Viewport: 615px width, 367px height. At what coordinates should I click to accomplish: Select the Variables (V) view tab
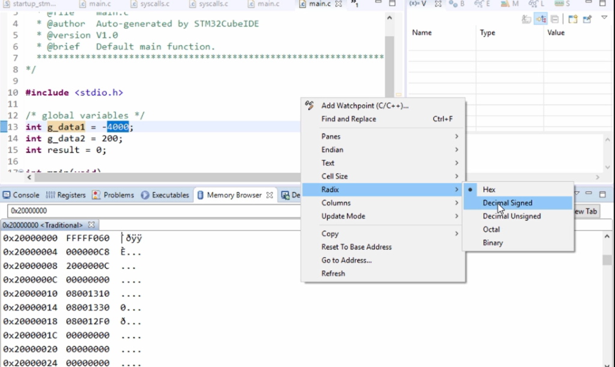(x=418, y=4)
